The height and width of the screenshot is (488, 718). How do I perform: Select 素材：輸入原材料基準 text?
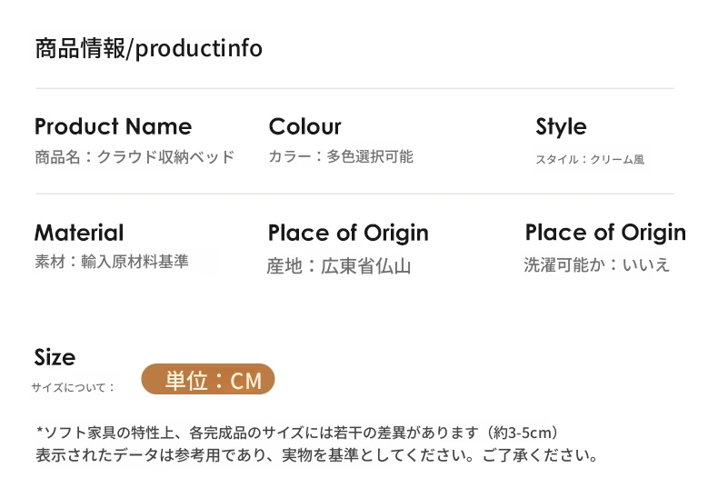click(112, 262)
